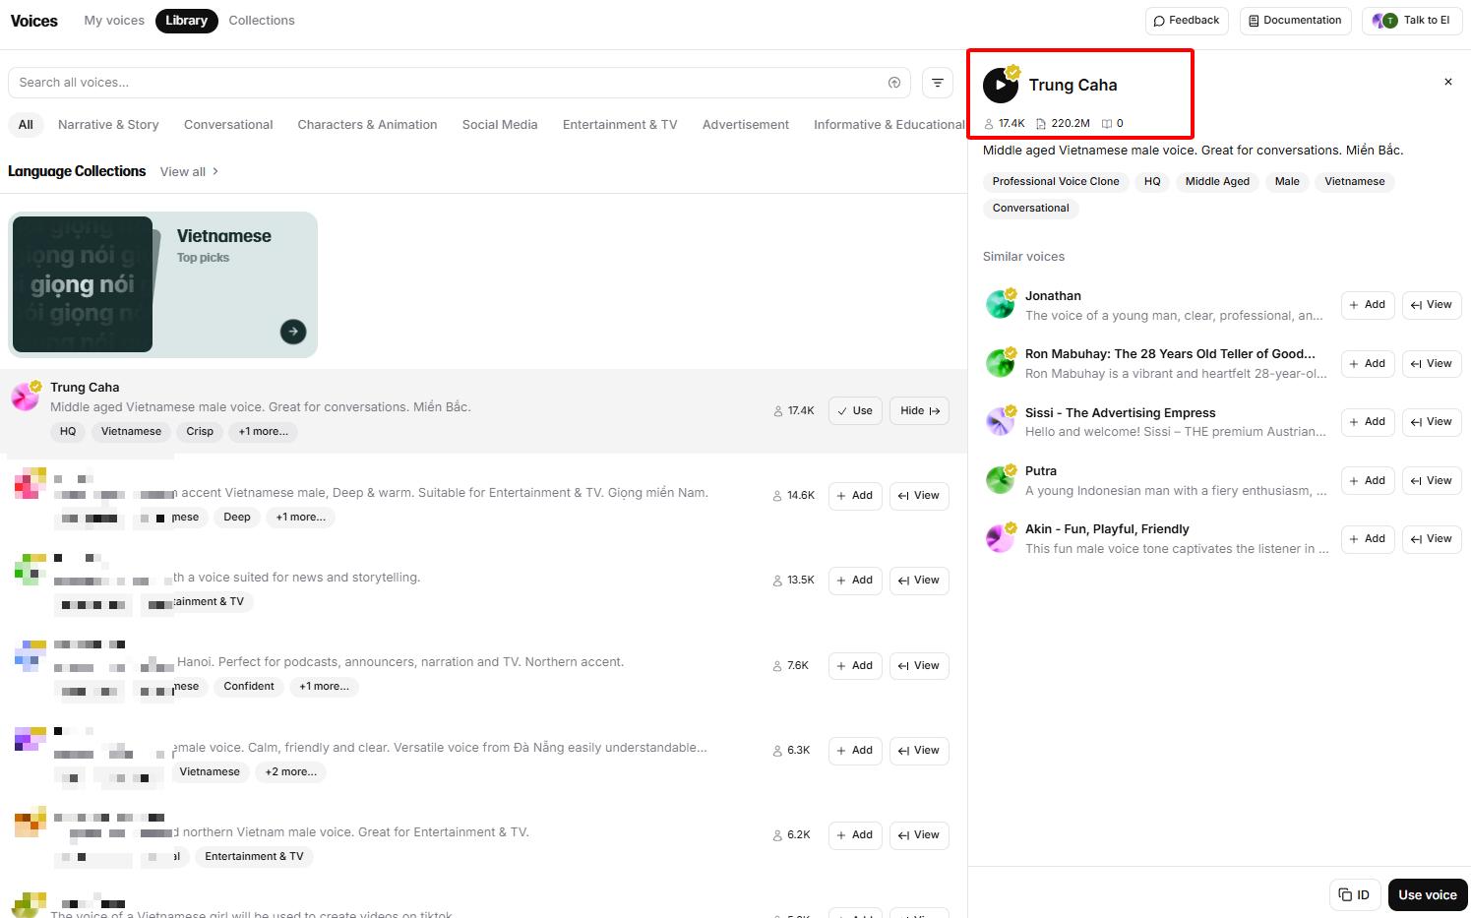Click the Use voice button
Viewport: 1471px width, 918px height.
(1428, 894)
